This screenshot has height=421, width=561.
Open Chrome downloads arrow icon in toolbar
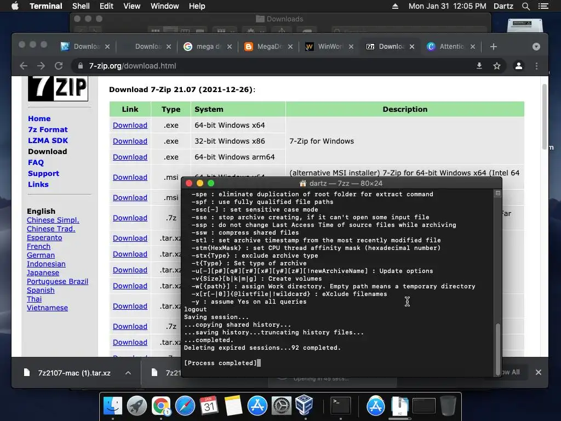tap(479, 66)
